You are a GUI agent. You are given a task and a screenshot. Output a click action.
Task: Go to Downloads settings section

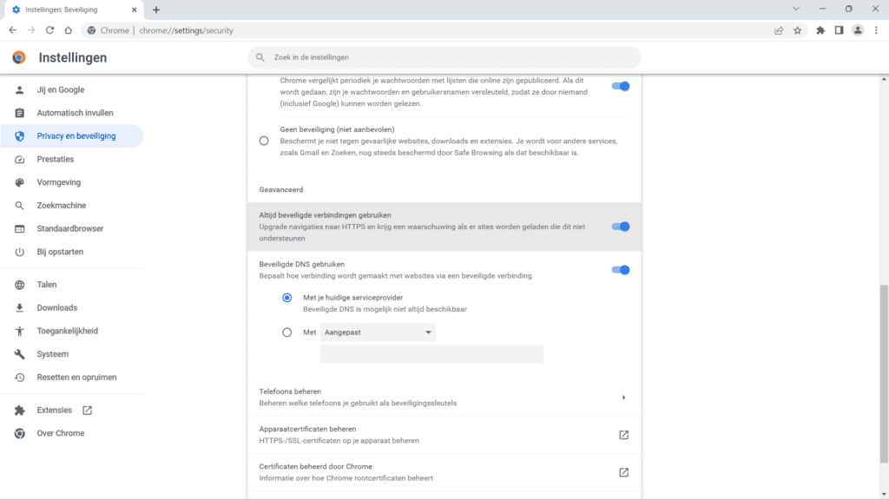coord(56,308)
